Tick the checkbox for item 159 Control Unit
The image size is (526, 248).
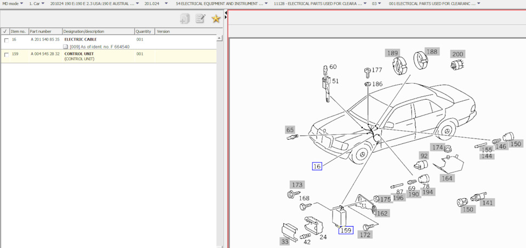6,55
